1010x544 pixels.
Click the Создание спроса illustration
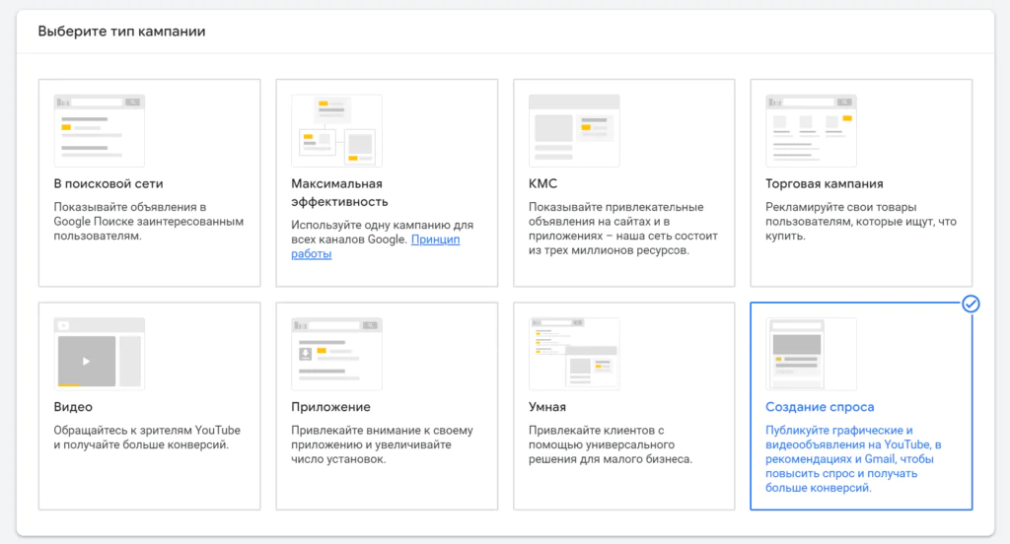(x=811, y=353)
